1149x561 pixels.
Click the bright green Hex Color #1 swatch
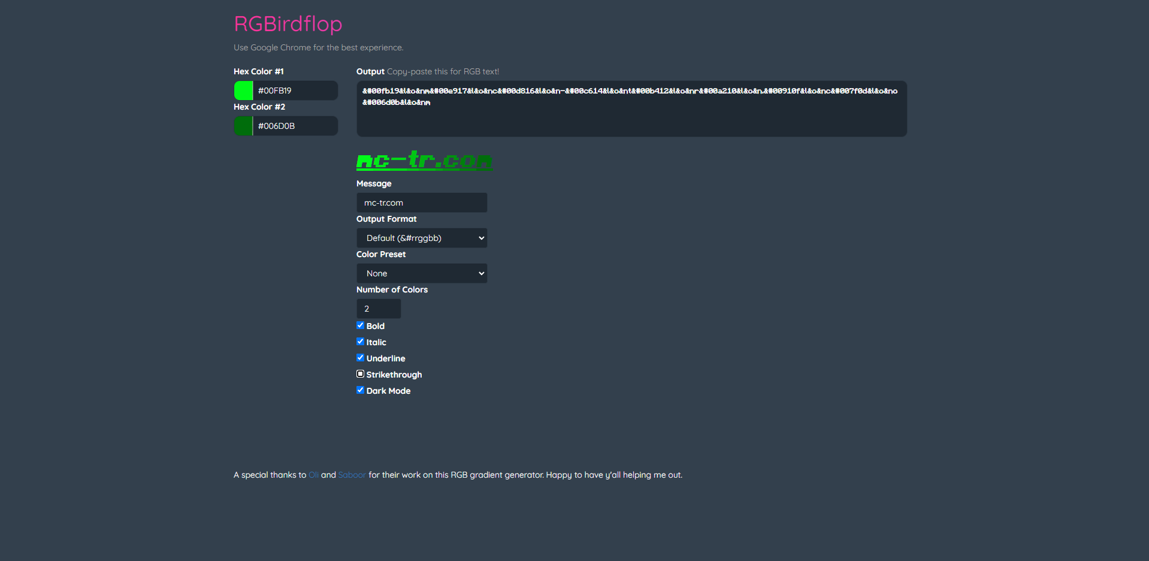[x=243, y=91]
